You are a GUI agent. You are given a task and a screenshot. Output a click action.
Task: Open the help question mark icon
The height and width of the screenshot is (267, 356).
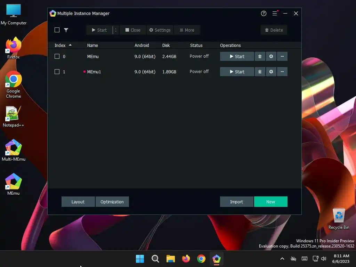tap(264, 14)
